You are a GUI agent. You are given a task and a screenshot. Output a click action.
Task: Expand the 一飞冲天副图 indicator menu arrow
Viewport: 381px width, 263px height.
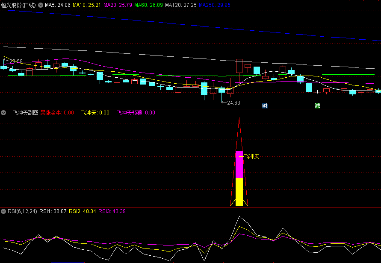(3, 113)
